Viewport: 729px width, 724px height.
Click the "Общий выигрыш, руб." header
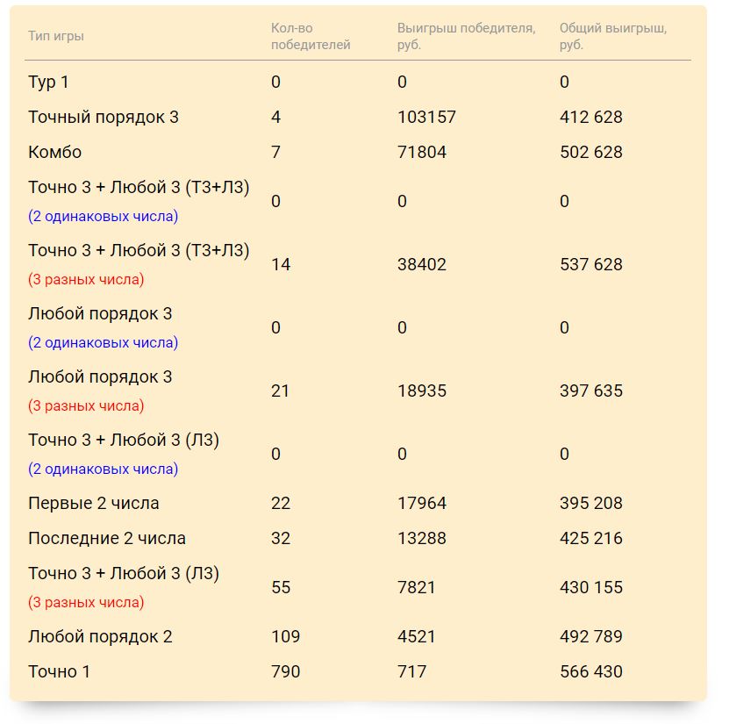tap(612, 36)
